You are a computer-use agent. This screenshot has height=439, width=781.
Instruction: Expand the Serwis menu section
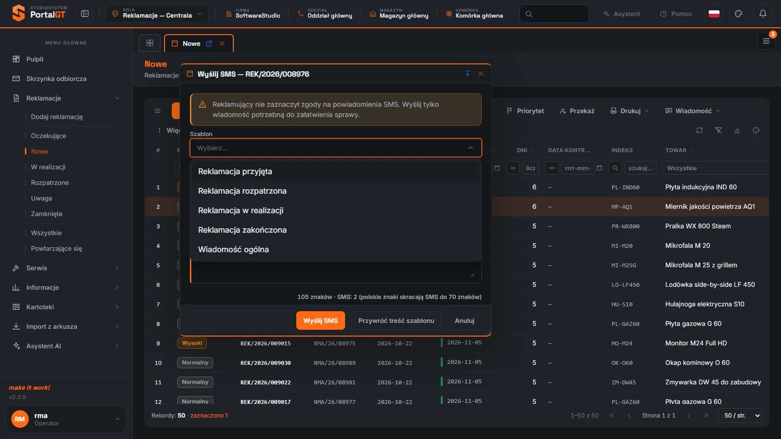[66, 268]
